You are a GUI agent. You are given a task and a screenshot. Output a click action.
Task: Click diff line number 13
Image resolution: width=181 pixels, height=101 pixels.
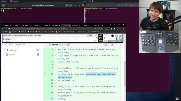(52, 86)
